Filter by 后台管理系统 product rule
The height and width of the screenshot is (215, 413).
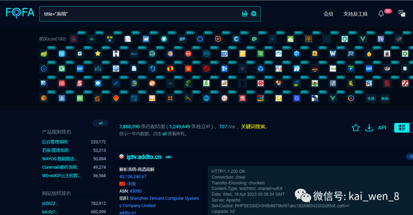[x=55, y=142]
